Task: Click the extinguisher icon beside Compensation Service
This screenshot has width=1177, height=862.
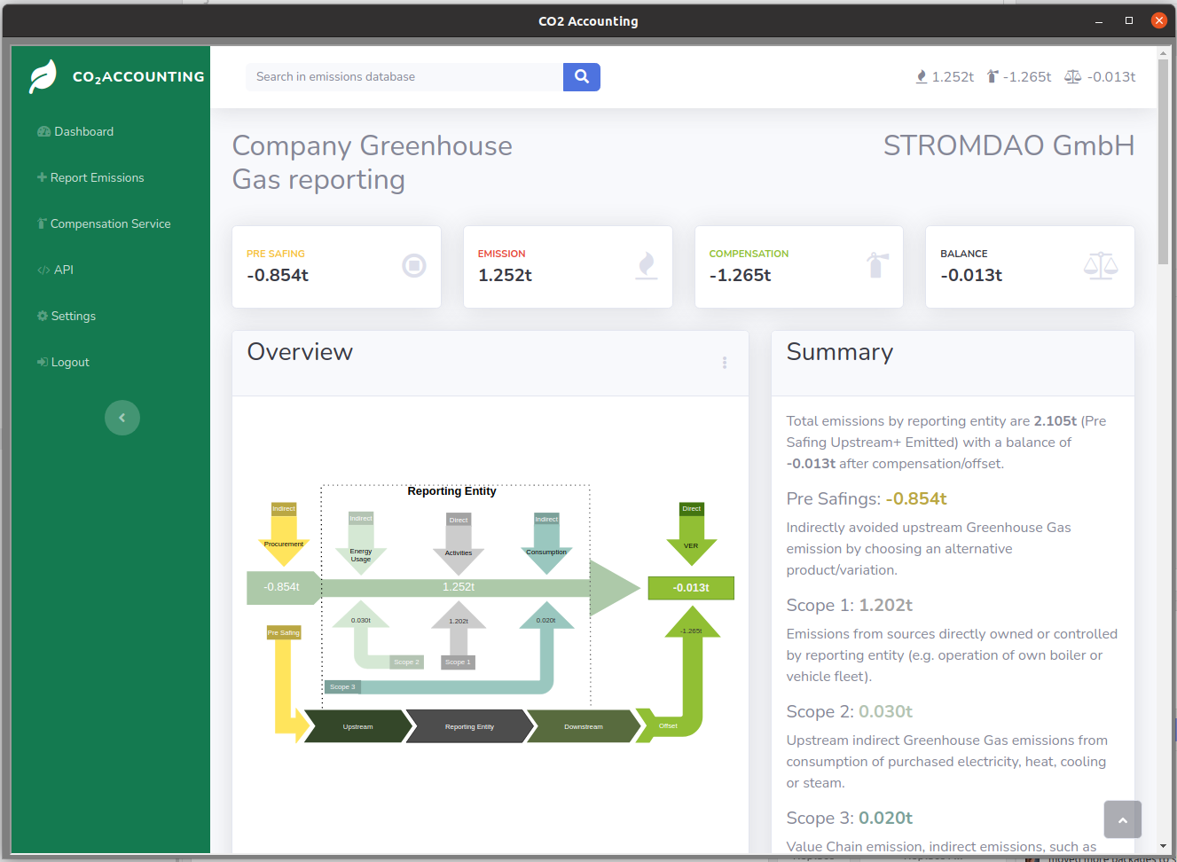Action: (x=42, y=223)
